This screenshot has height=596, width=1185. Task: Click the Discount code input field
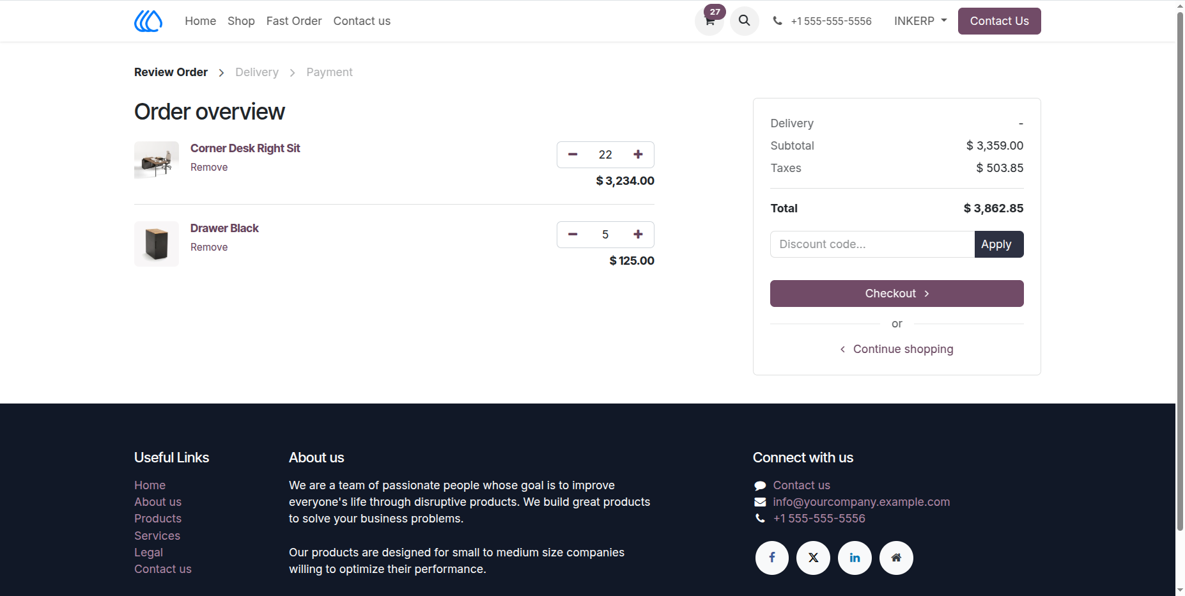point(872,244)
